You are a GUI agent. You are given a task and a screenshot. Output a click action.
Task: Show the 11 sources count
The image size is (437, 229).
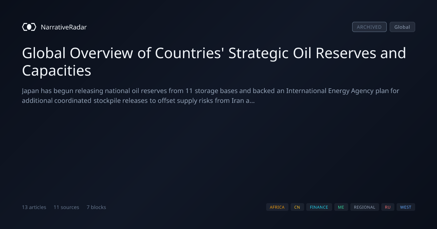tap(66, 207)
